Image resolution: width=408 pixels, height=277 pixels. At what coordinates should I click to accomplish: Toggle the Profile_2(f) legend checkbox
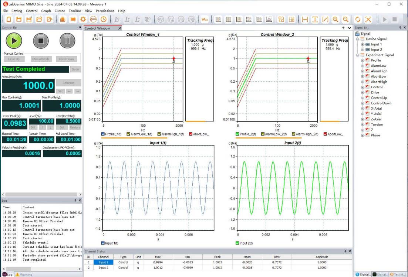(x=237, y=134)
